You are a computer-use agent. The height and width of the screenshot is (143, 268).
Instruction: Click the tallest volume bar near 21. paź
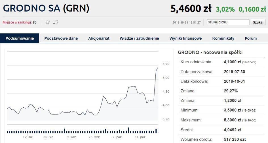click(128, 130)
